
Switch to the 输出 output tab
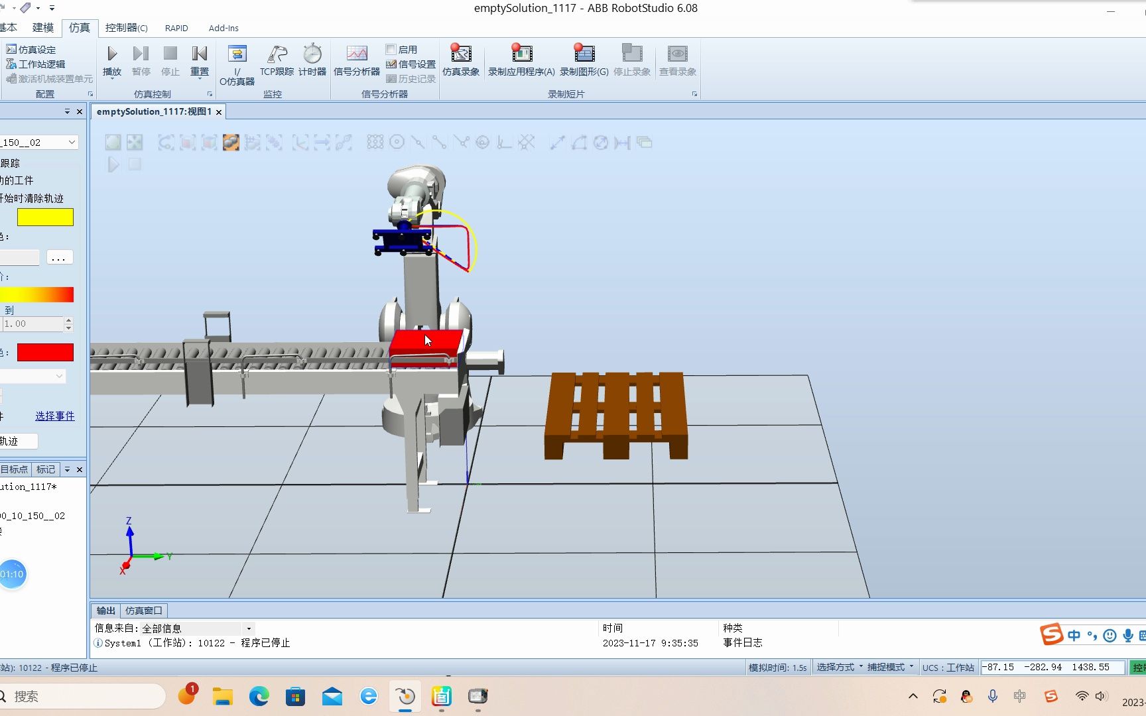click(x=105, y=611)
